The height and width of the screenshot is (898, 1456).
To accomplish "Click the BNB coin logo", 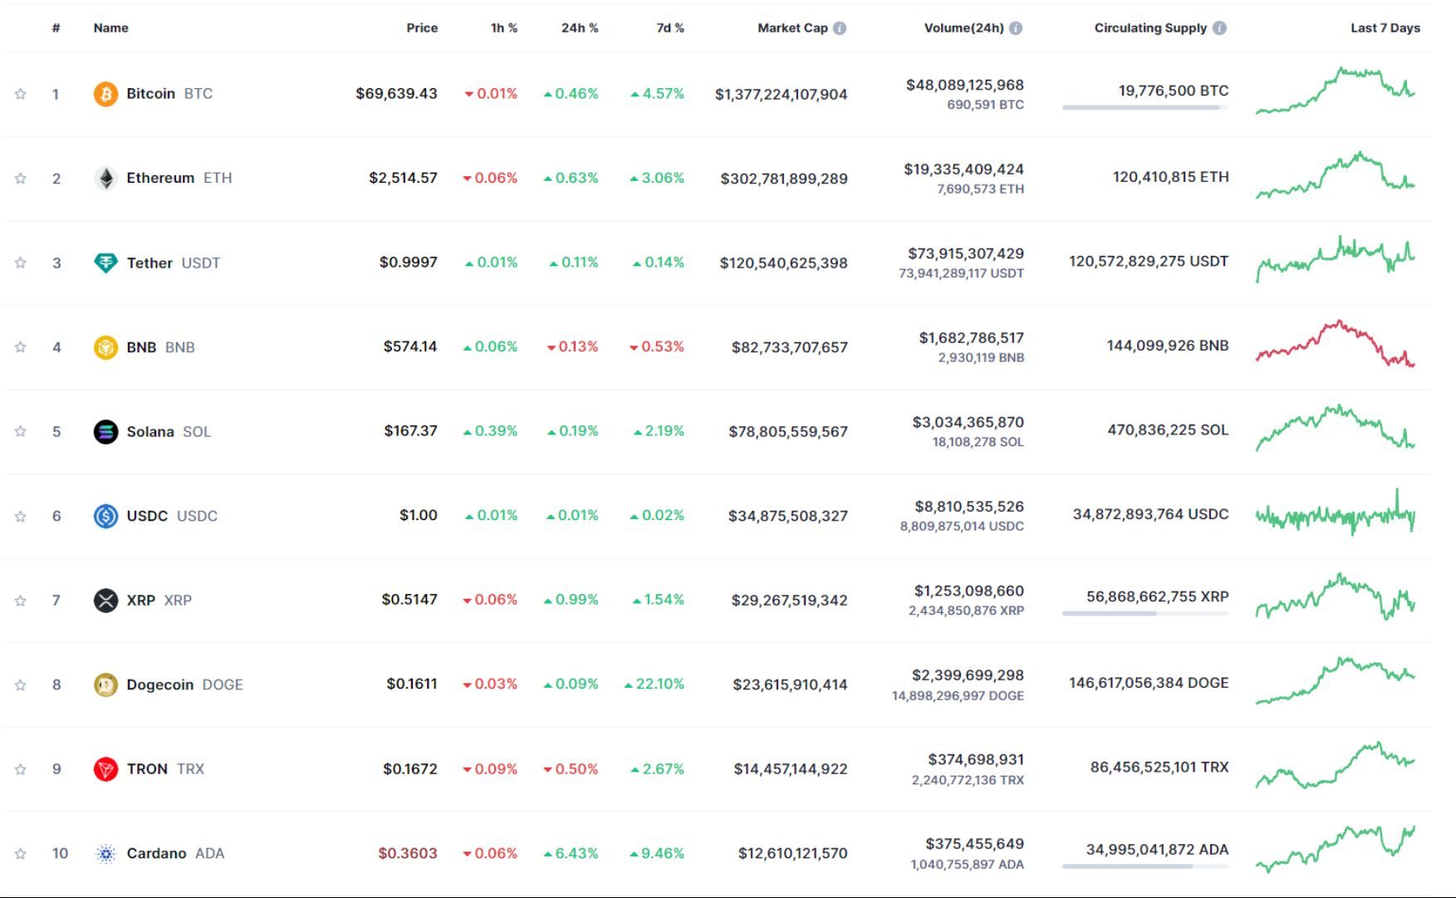I will click(105, 346).
